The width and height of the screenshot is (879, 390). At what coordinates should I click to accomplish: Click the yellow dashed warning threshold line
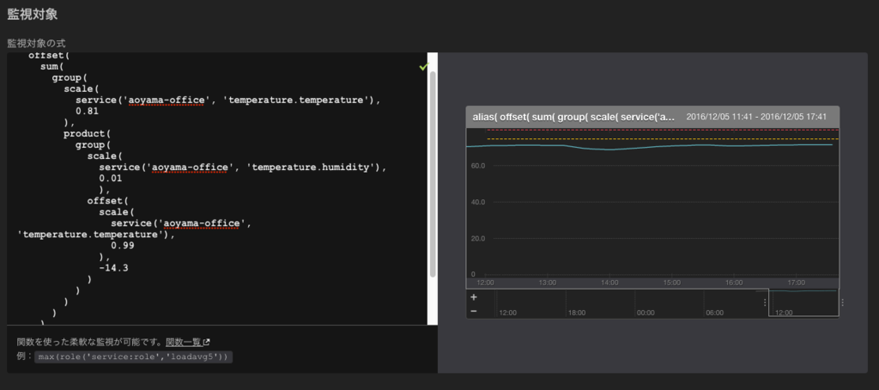pos(664,138)
